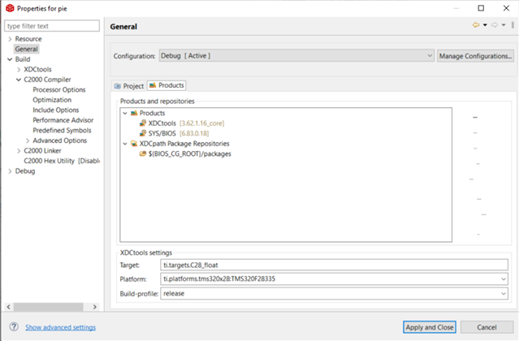The width and height of the screenshot is (519, 341).
Task: Open the Build-profile dropdown
Action: pos(504,294)
